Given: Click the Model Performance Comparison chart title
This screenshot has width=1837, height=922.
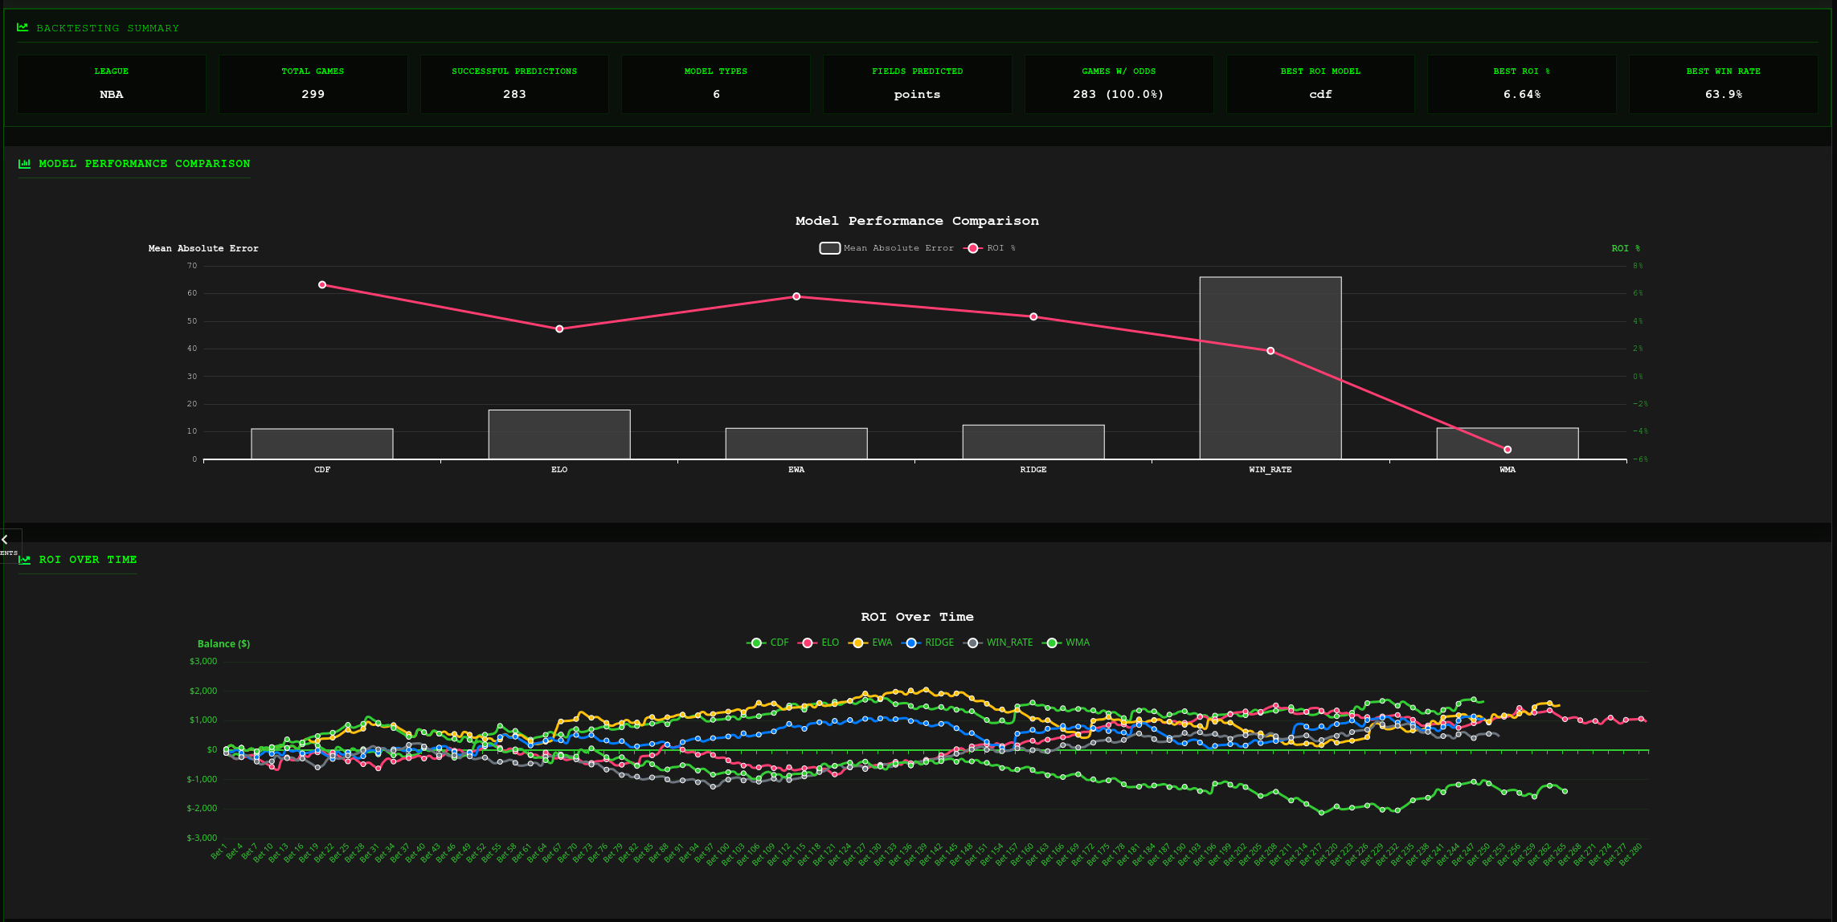Looking at the screenshot, I should coord(917,221).
